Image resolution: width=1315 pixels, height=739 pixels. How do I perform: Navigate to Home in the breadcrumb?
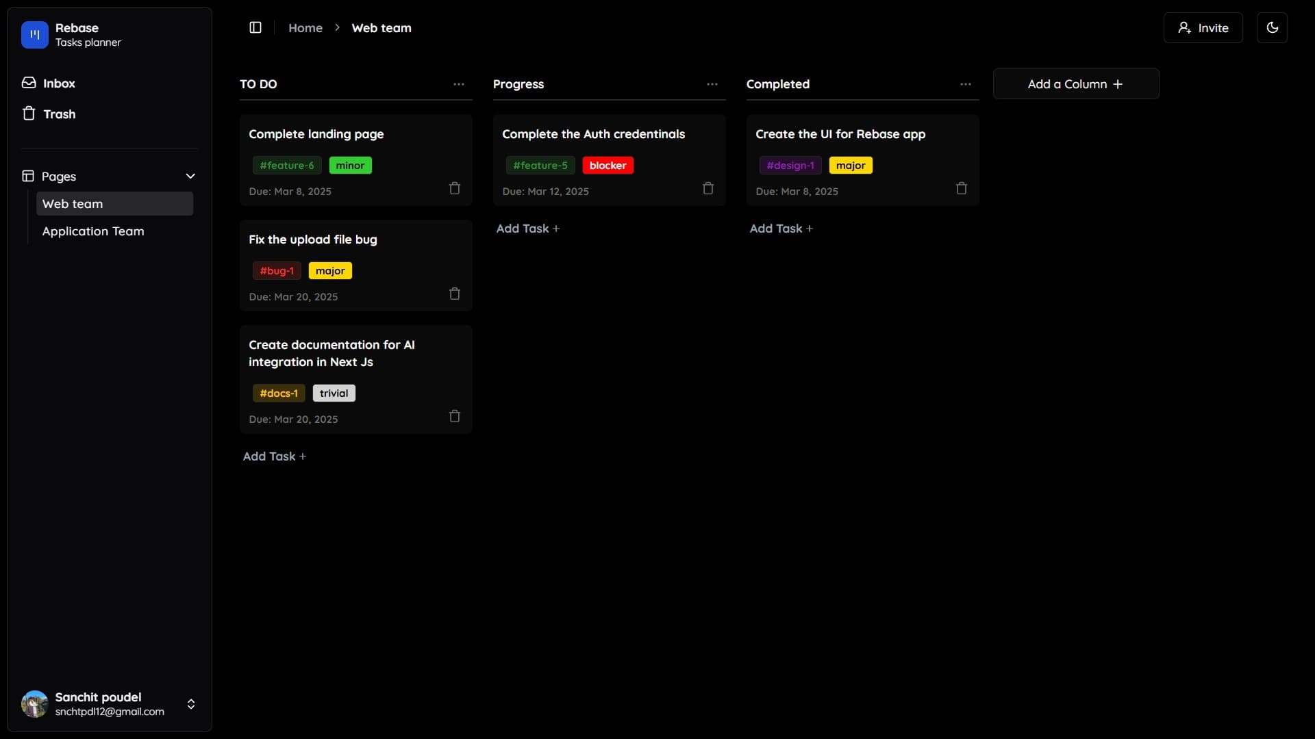(x=305, y=28)
